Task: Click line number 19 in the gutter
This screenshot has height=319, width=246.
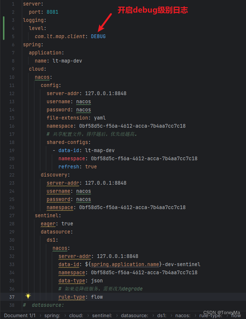Action: click(x=12, y=150)
